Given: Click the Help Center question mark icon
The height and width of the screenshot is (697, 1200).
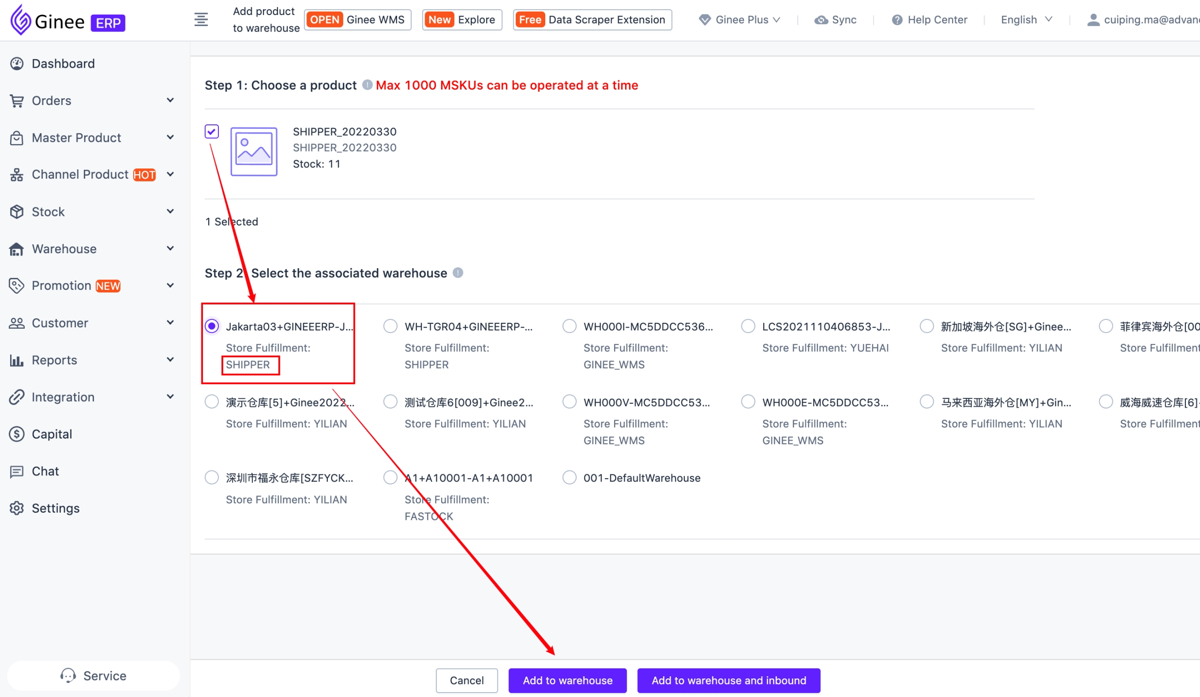Looking at the screenshot, I should coord(897,20).
